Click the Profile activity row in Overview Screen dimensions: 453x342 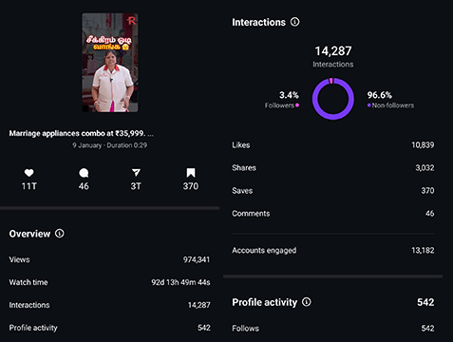pyautogui.click(x=109, y=328)
